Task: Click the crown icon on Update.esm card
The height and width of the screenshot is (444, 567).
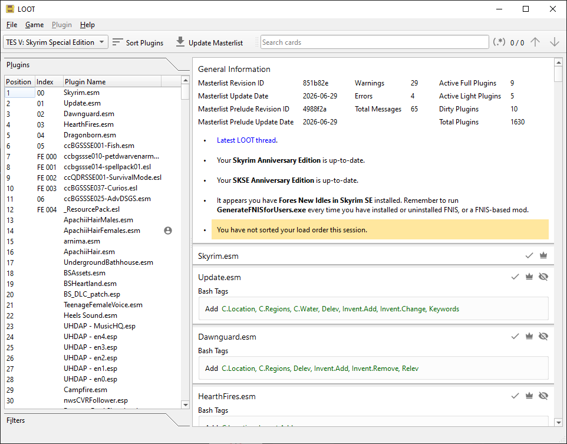Action: coord(529,277)
